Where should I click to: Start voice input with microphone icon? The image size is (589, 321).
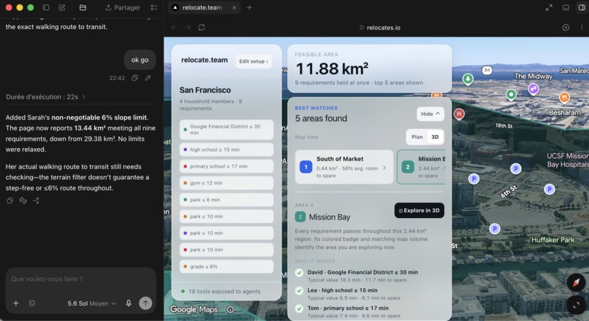[129, 303]
